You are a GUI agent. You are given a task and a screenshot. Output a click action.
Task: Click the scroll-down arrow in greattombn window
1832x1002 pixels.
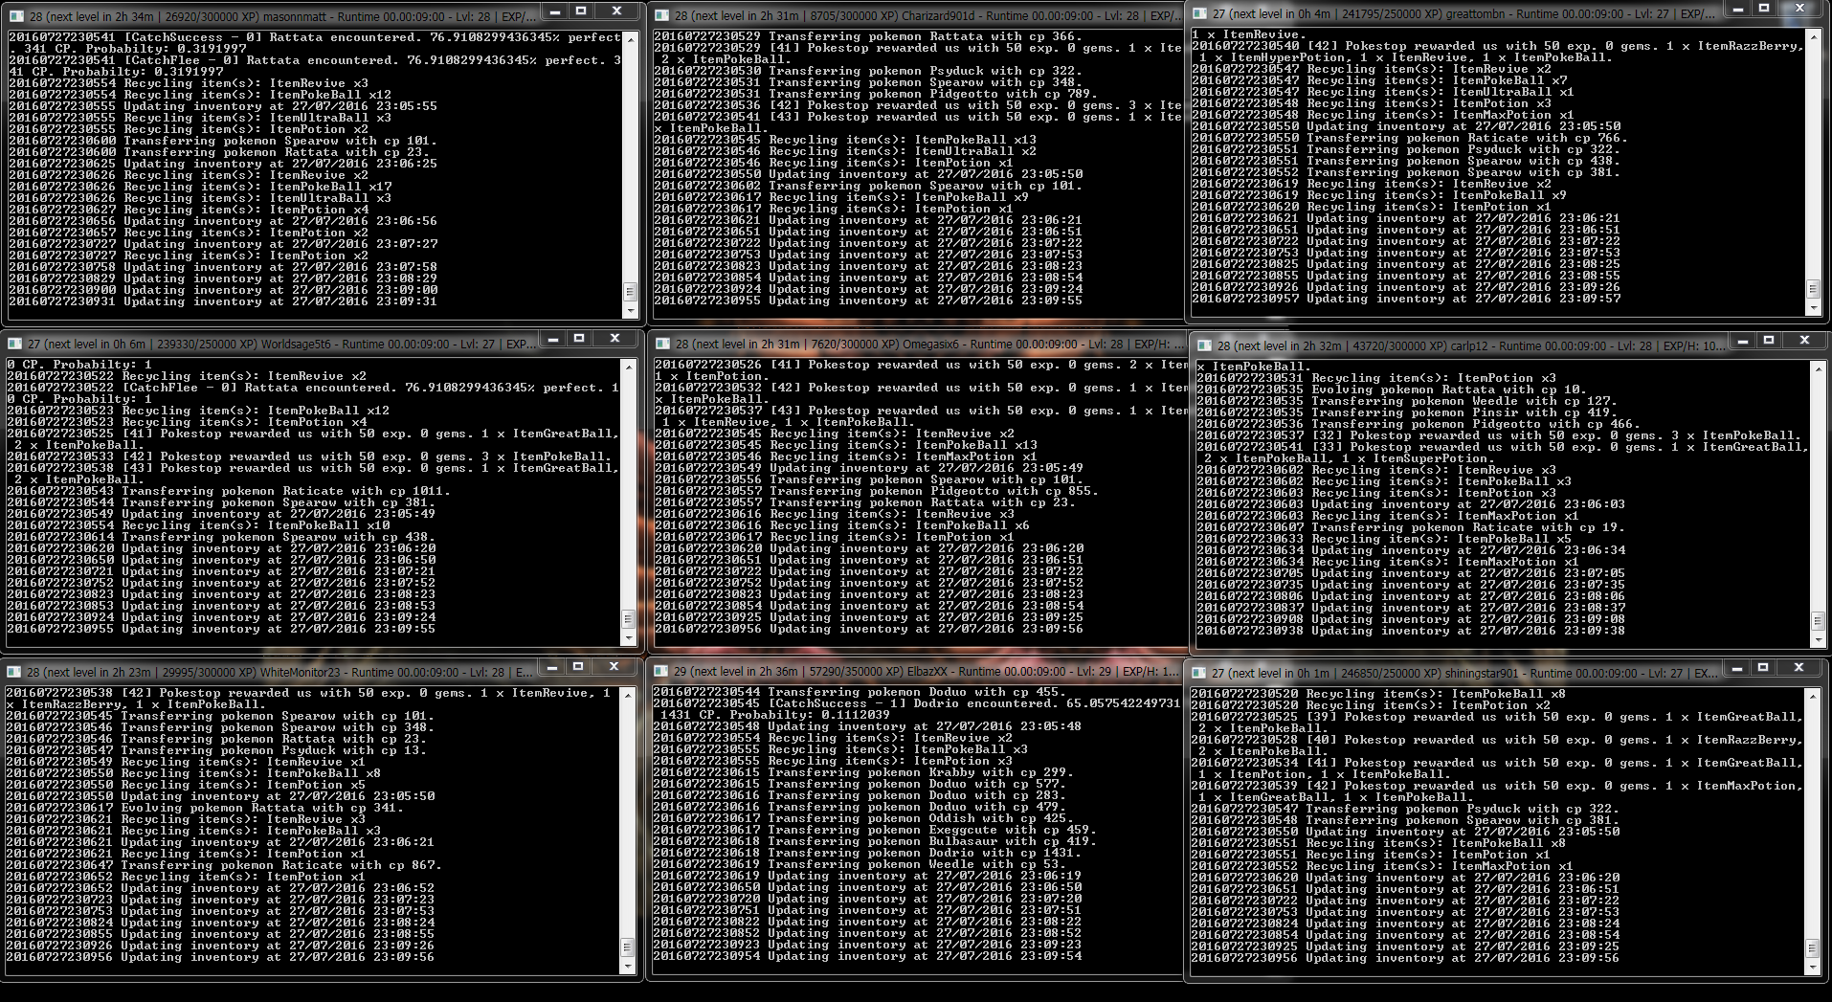click(x=1814, y=308)
